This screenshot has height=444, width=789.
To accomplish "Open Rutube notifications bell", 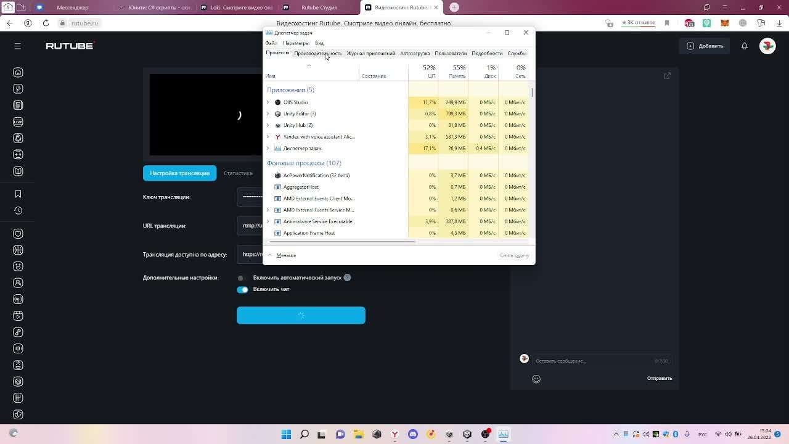I will pos(745,46).
